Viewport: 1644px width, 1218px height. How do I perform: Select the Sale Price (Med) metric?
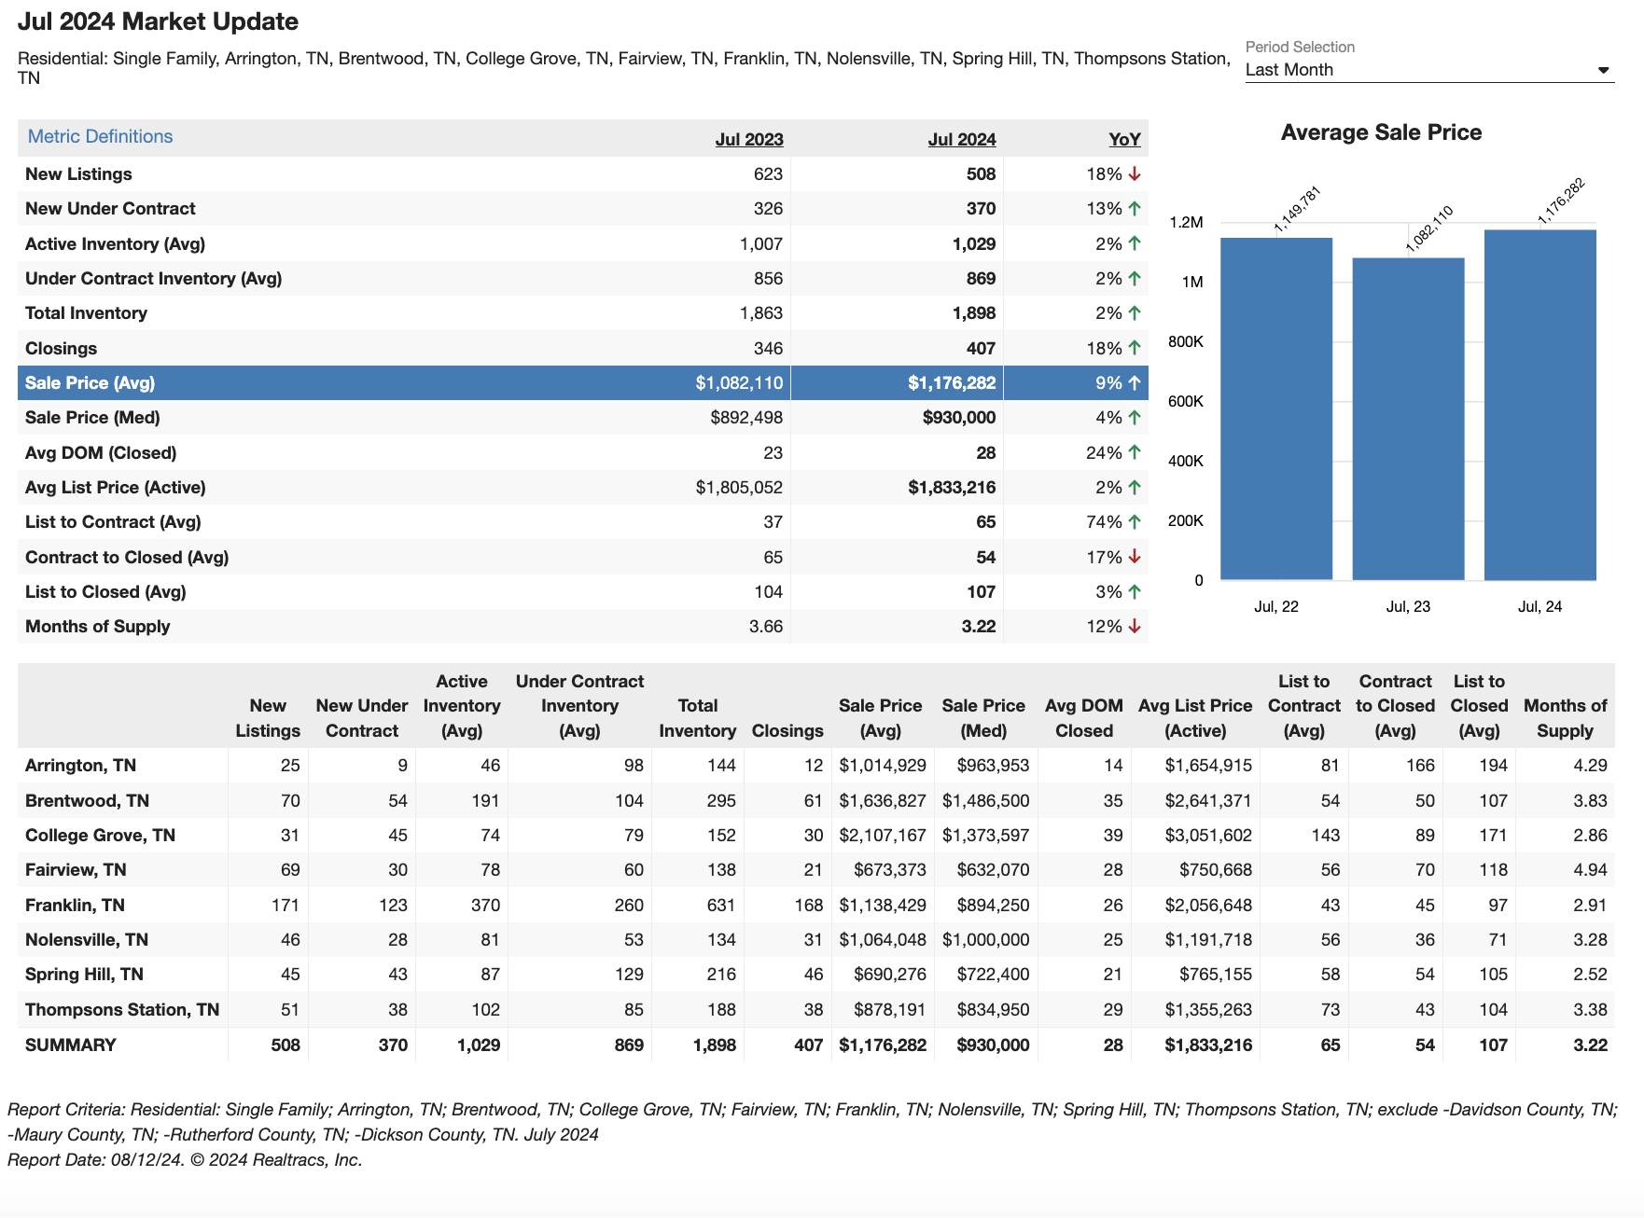coord(583,418)
